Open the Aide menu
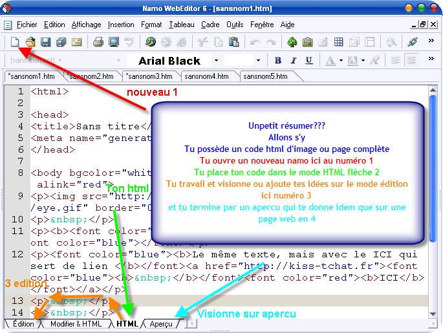 [x=287, y=25]
